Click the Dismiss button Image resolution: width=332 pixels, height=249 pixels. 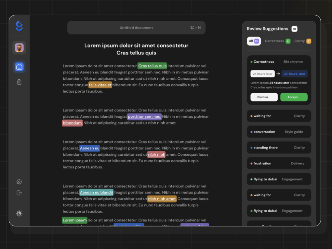(x=264, y=97)
